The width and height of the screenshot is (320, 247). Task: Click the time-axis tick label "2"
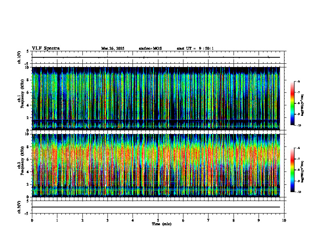point(82,220)
